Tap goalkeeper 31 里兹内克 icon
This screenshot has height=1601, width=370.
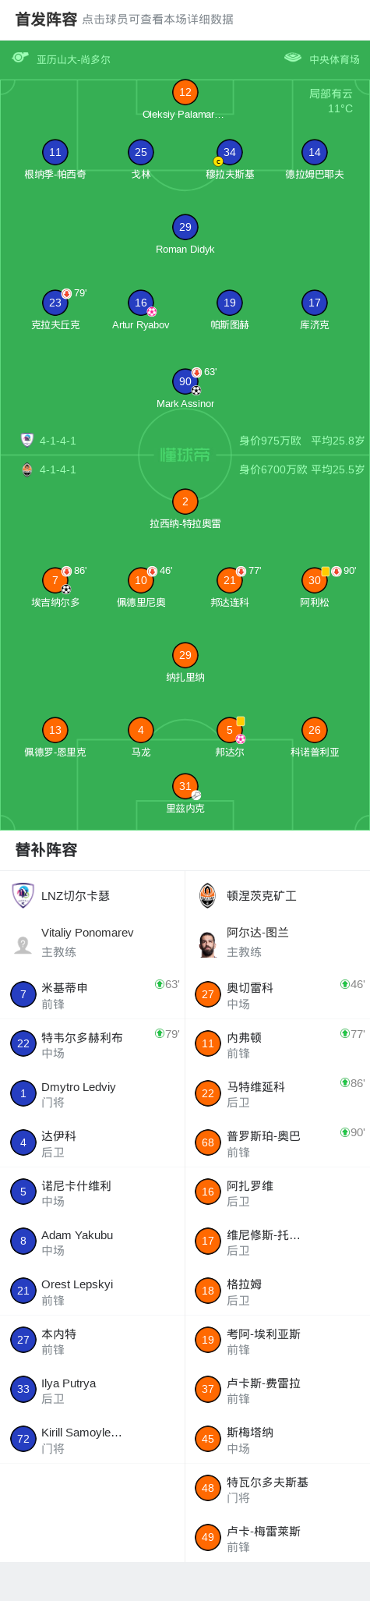point(185,786)
